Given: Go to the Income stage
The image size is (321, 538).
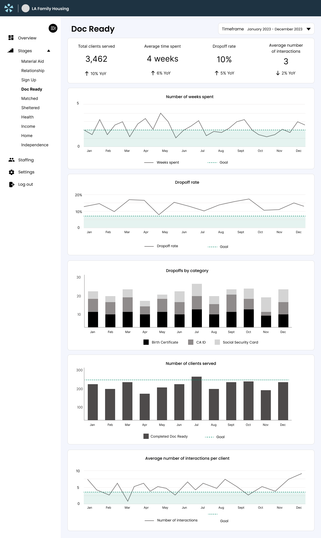Looking at the screenshot, I should point(28,126).
